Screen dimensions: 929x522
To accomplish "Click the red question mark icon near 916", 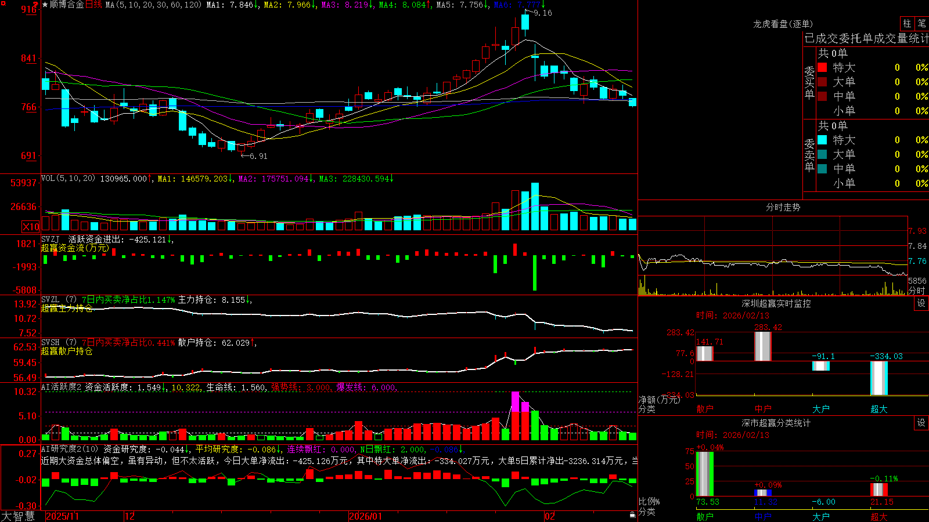I will pyautogui.click(x=36, y=5).
